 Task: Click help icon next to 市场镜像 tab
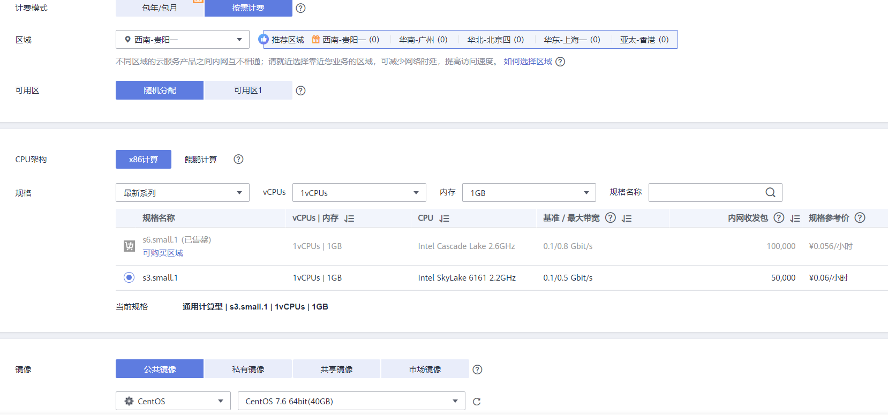pos(478,369)
